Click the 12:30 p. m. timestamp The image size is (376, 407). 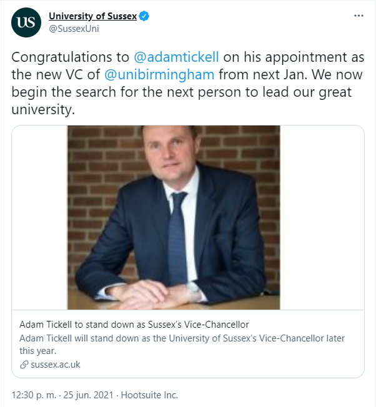tap(34, 395)
